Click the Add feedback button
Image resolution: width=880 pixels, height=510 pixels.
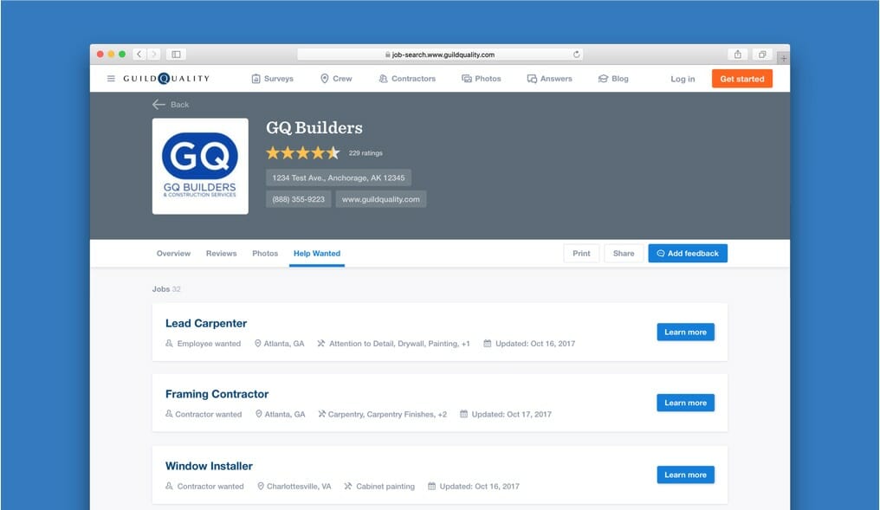click(688, 253)
